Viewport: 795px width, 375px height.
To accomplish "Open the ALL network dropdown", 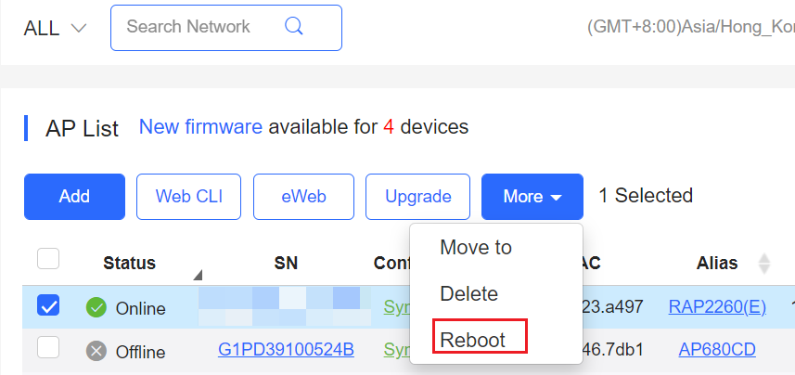I will click(x=55, y=28).
